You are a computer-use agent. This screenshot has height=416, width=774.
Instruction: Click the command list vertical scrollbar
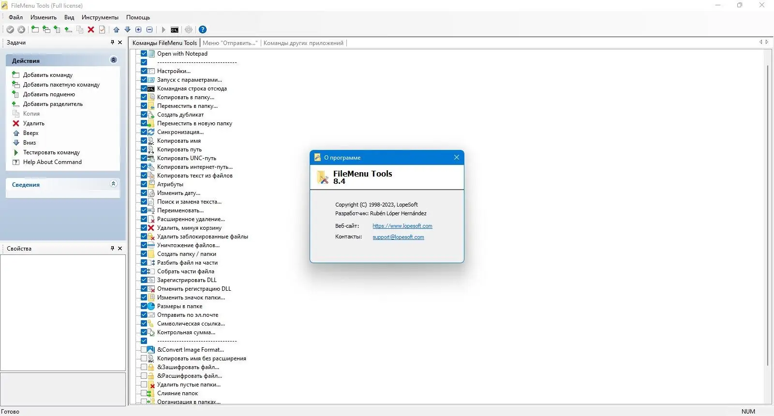click(768, 215)
